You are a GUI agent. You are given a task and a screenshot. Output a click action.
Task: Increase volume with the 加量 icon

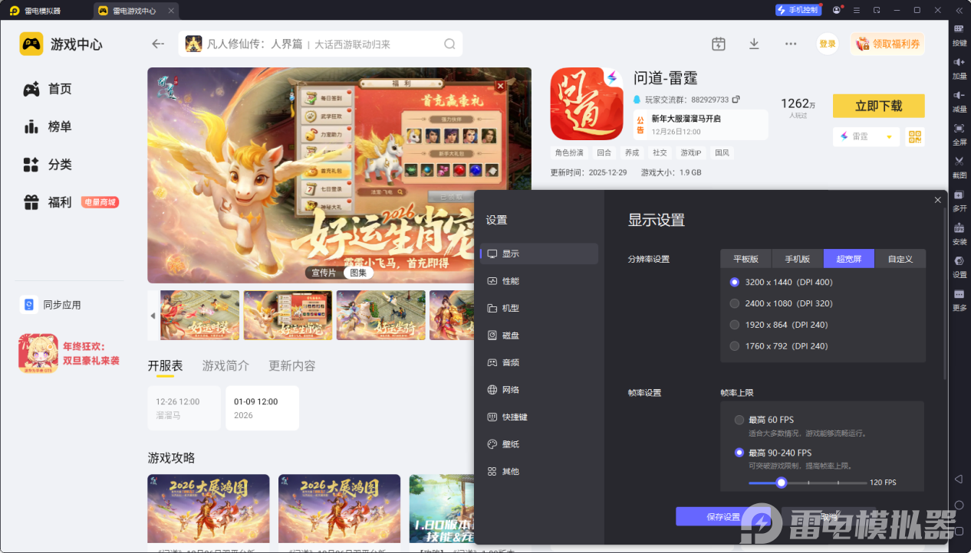point(959,67)
